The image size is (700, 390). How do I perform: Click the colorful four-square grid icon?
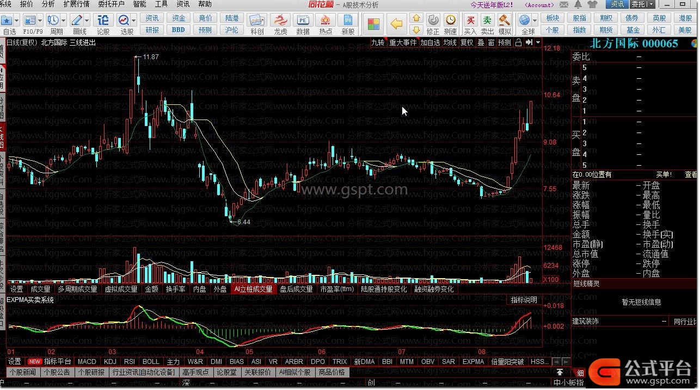click(373, 24)
